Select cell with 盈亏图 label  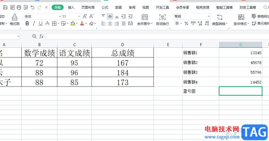click(x=201, y=91)
